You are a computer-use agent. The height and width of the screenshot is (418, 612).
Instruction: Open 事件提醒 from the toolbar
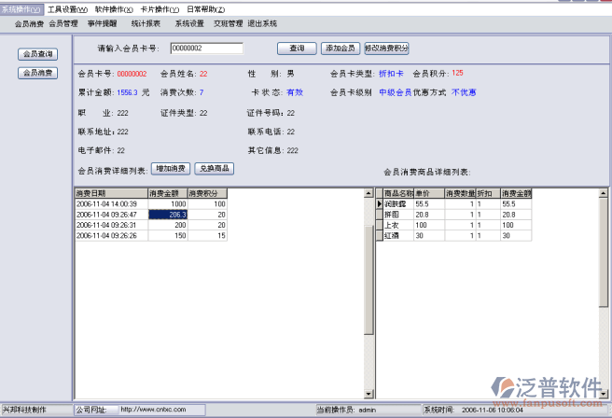103,23
